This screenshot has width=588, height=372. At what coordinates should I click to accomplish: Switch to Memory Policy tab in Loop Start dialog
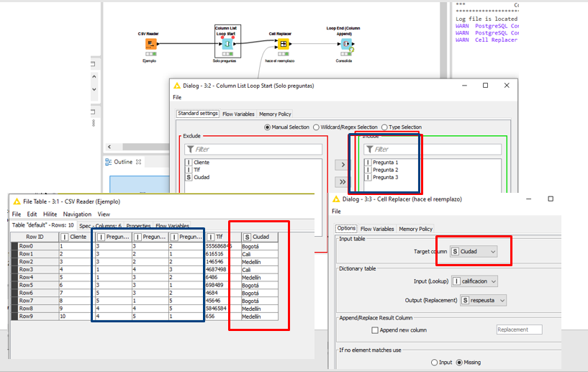coord(275,114)
